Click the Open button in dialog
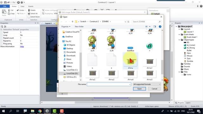 click(x=140, y=89)
